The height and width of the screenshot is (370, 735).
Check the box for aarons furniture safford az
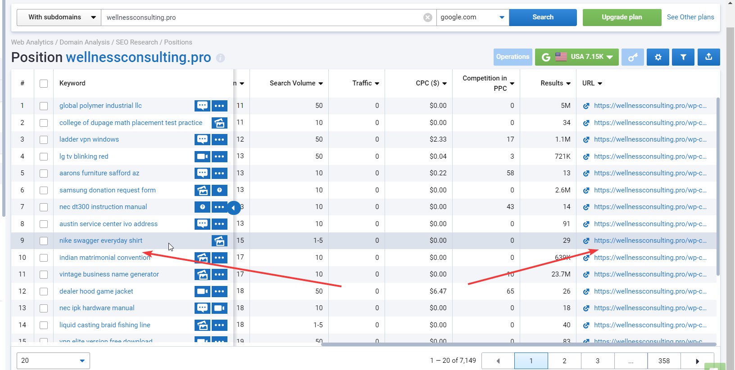[x=44, y=174]
